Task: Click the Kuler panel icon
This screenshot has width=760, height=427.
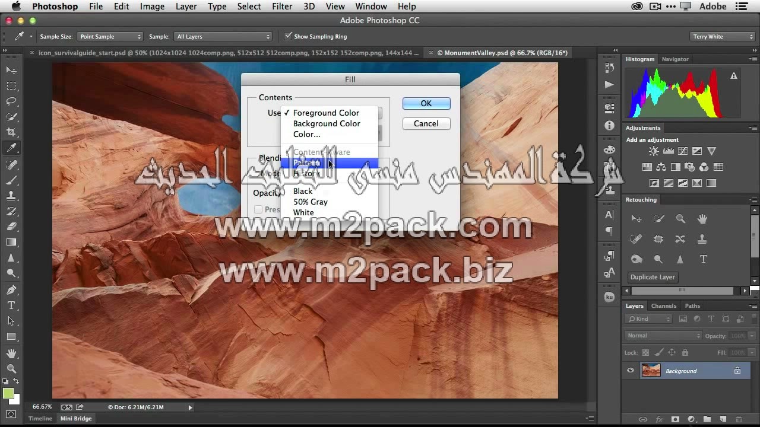Action: click(x=609, y=297)
